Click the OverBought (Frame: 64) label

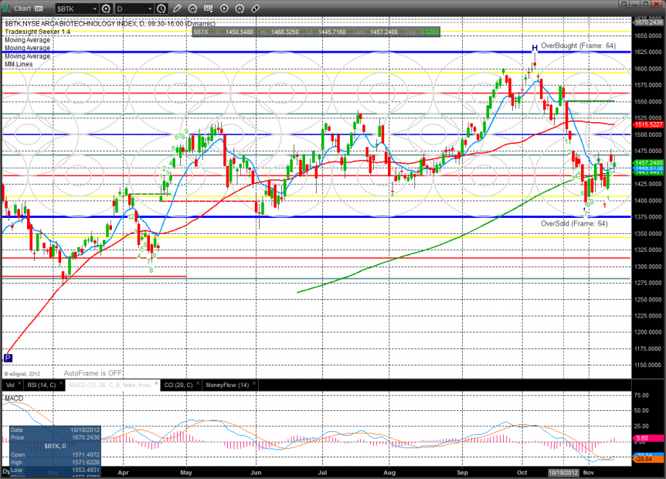point(578,46)
